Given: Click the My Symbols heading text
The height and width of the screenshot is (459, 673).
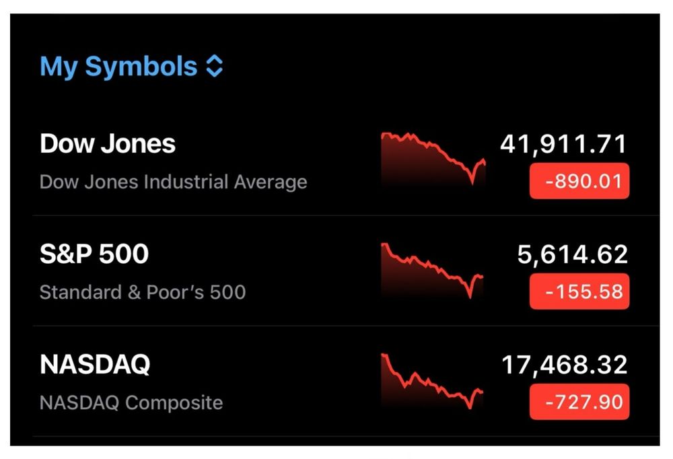Looking at the screenshot, I should pos(118,67).
